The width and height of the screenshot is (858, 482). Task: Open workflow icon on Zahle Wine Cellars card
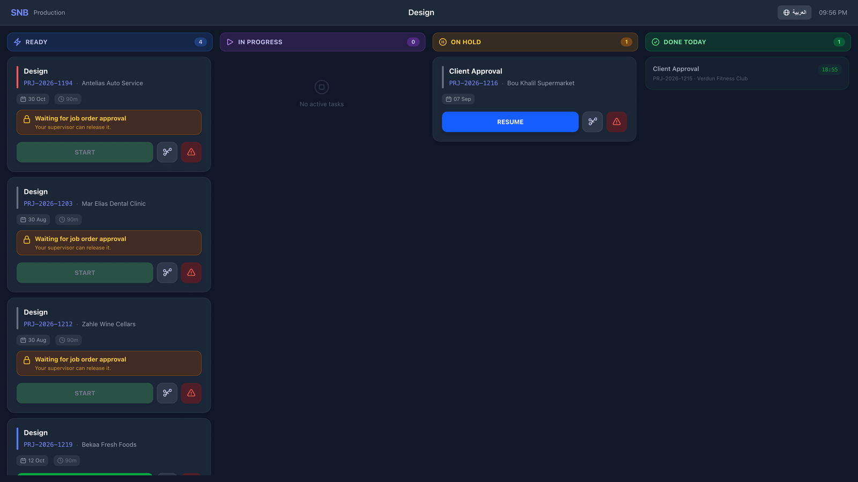pyautogui.click(x=167, y=393)
